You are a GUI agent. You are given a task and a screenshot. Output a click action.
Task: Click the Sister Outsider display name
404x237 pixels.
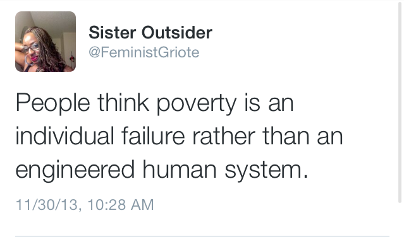pyautogui.click(x=150, y=33)
